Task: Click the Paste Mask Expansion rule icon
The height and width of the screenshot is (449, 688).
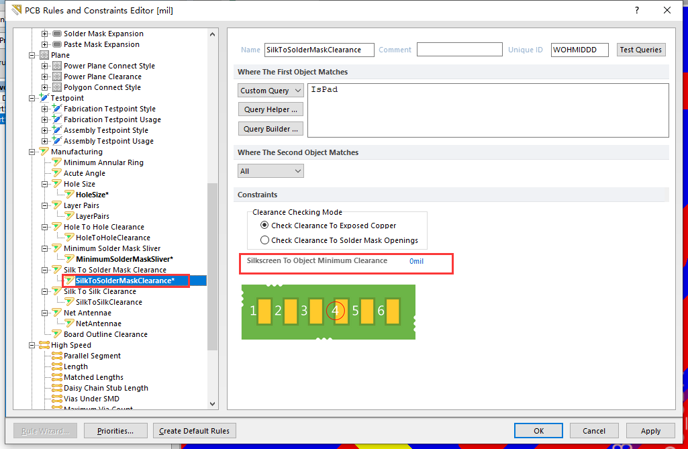Action: [57, 44]
